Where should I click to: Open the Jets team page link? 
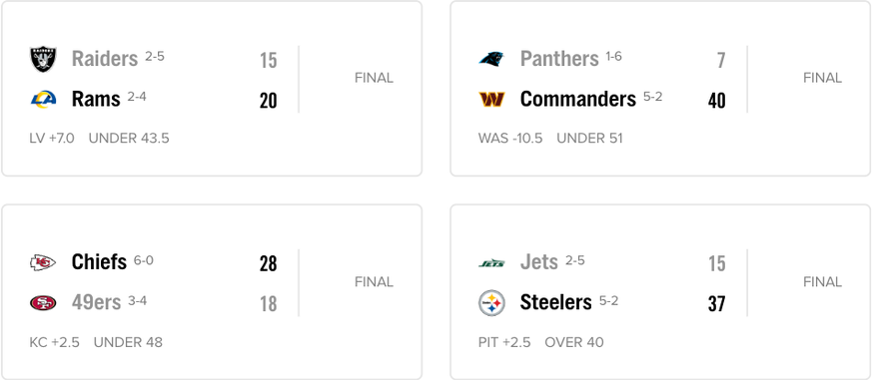click(x=539, y=261)
